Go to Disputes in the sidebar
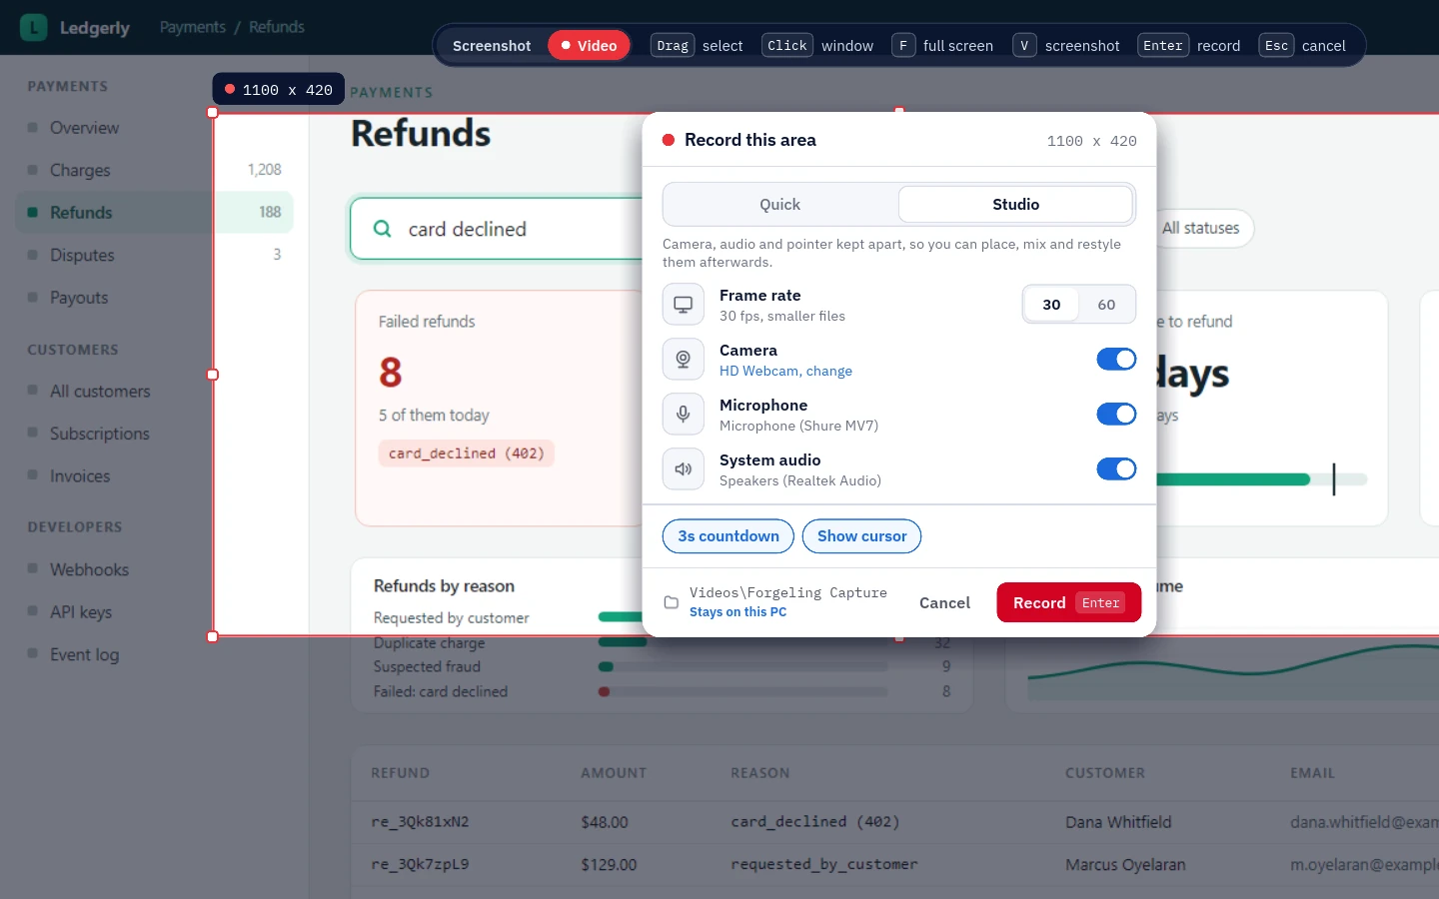 pyautogui.click(x=82, y=256)
